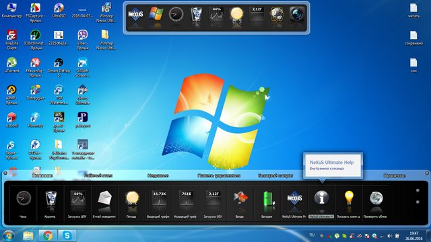
Task: Switch to the Рабочий стол shelf tab
Action: (98, 175)
